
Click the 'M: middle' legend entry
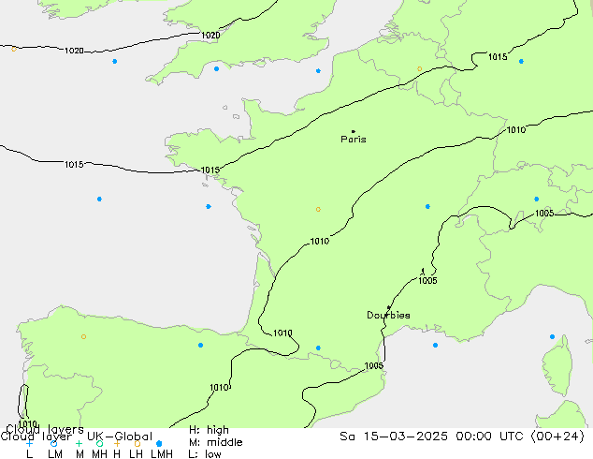215,442
